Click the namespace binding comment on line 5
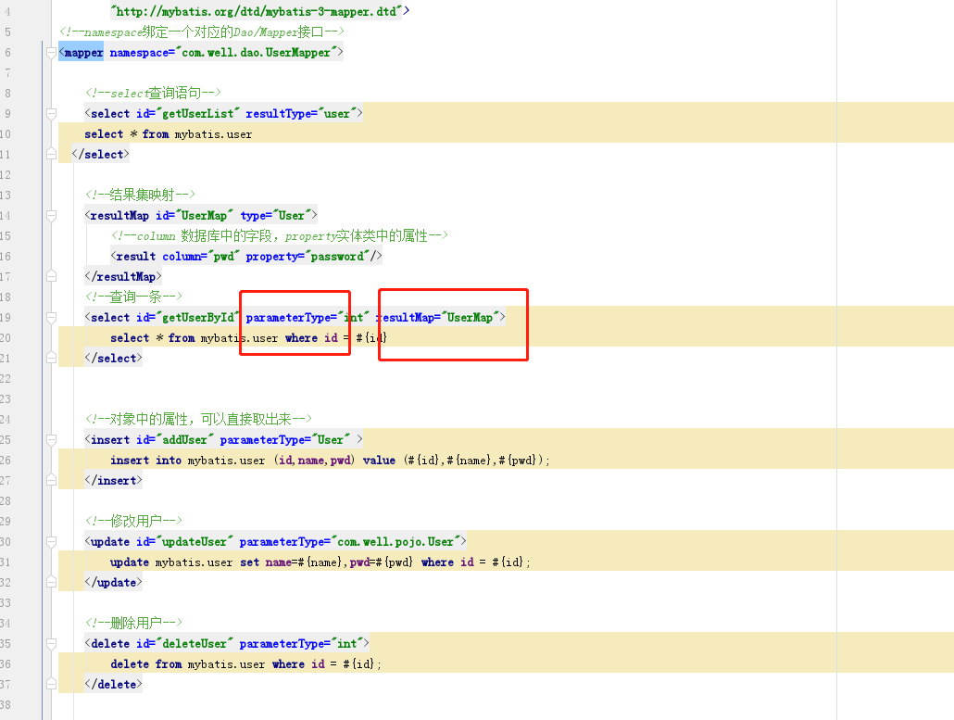 coord(201,32)
